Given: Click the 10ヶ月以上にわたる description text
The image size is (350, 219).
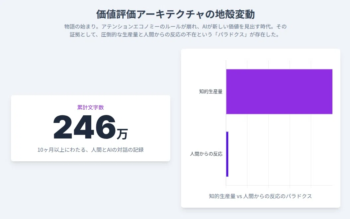Looking at the screenshot, I should [90, 150].
